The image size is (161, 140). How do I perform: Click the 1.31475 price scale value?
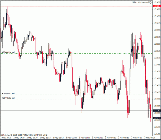click(x=157, y=72)
